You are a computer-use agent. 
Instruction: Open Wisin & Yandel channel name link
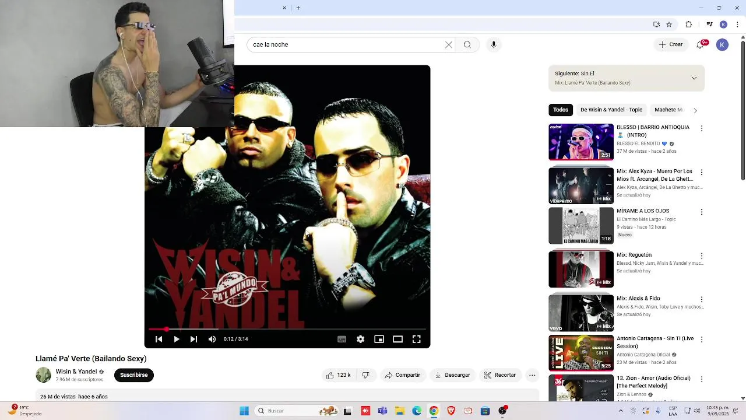click(76, 372)
